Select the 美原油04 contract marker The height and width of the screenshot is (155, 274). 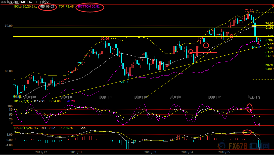coord(141,97)
